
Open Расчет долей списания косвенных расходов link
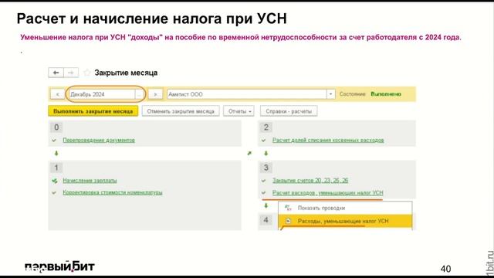coord(328,140)
